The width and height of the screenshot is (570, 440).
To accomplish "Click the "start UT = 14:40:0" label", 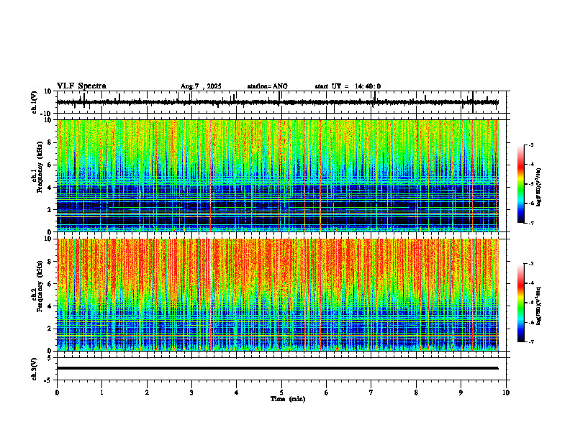I will (348, 86).
